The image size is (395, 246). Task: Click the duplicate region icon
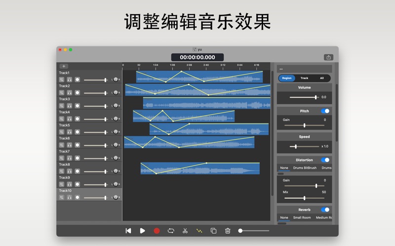coord(213,231)
